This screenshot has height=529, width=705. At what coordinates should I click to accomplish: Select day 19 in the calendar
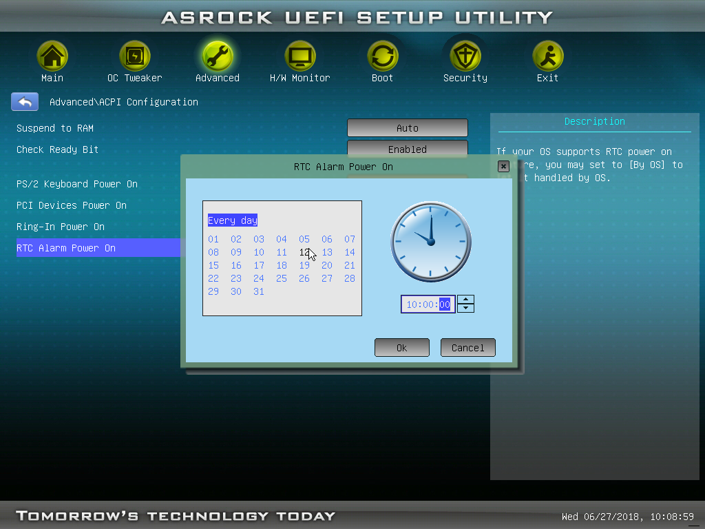click(304, 265)
